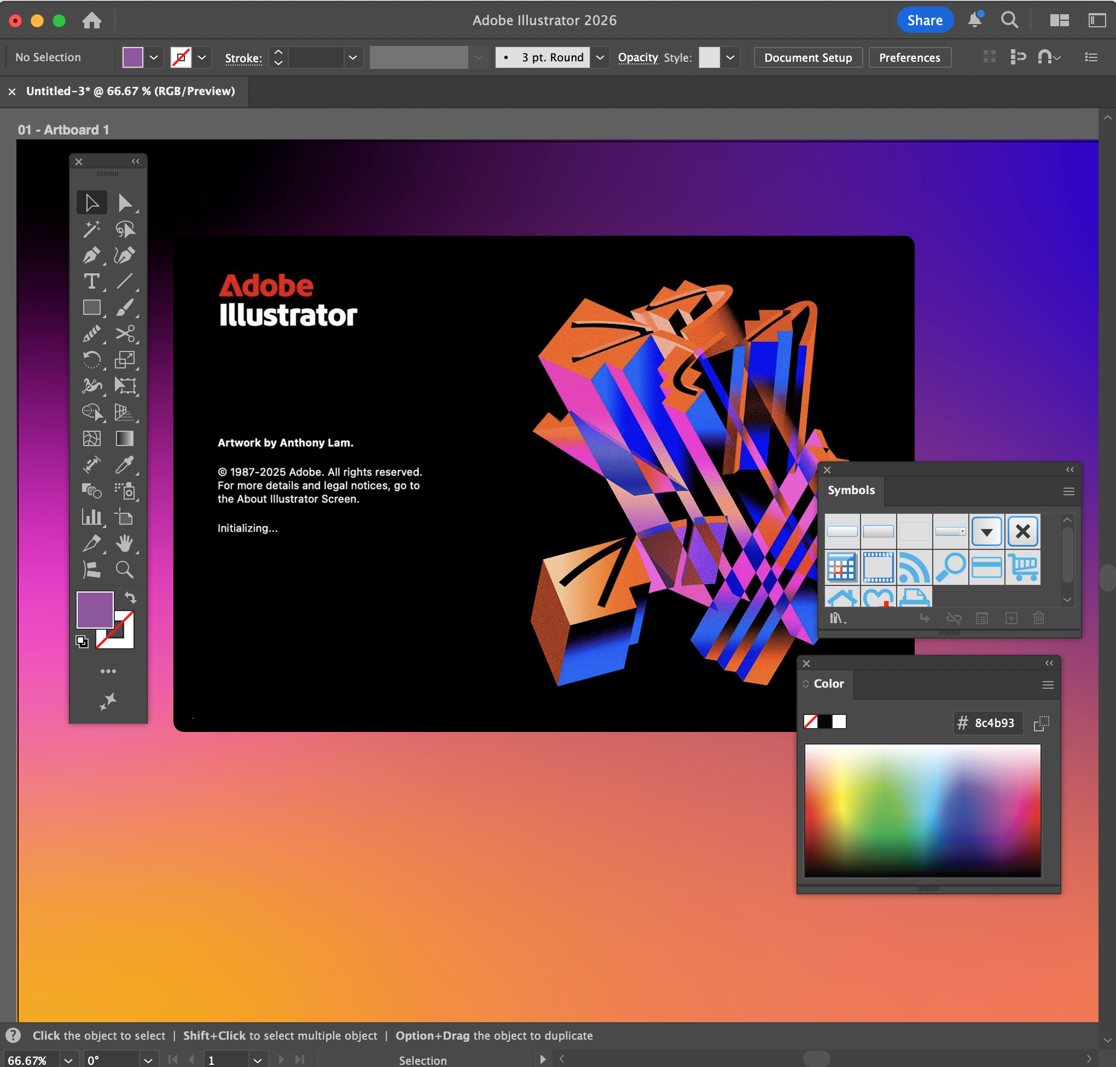1116x1067 pixels.
Task: Click the Untitled-3 document tab
Action: 130,91
